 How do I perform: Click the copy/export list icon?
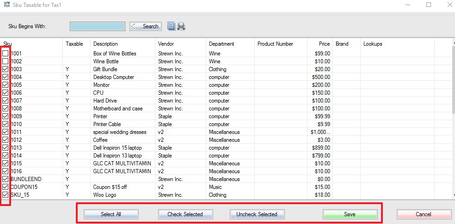coord(171,26)
